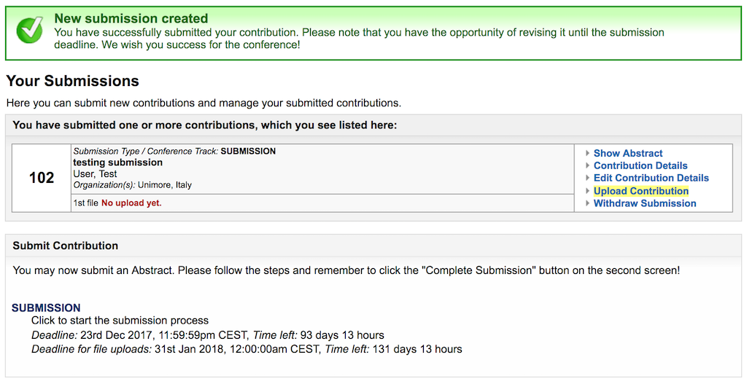Click the arrow bullet beside Edit Contribution Details

point(587,178)
